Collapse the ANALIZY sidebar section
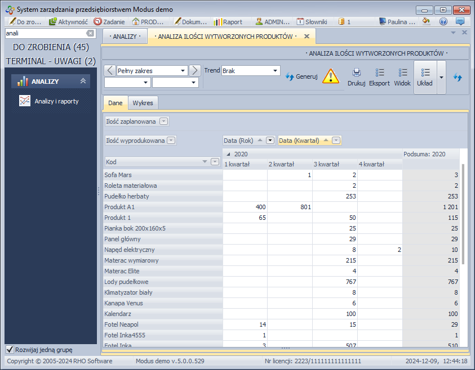475x370 pixels. coord(83,82)
